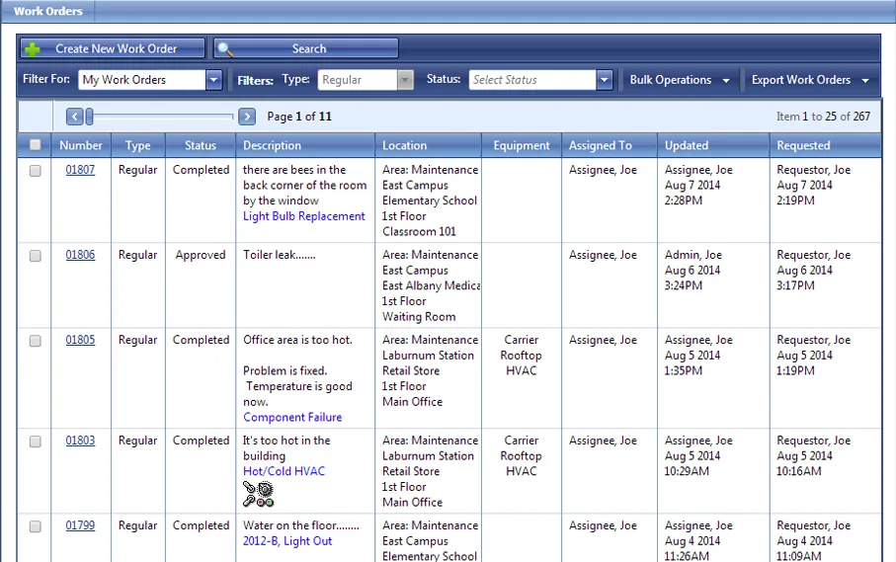Screen dimensions: 896x562
Task: Go to previous page arrow
Action: coord(74,117)
